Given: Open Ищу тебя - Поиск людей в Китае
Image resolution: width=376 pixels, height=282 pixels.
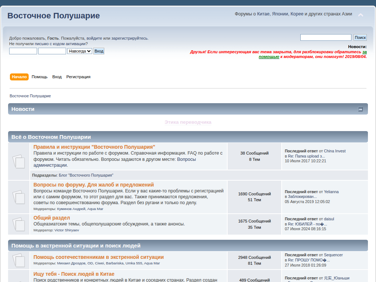Looking at the screenshot, I should pyautogui.click(x=74, y=274).
